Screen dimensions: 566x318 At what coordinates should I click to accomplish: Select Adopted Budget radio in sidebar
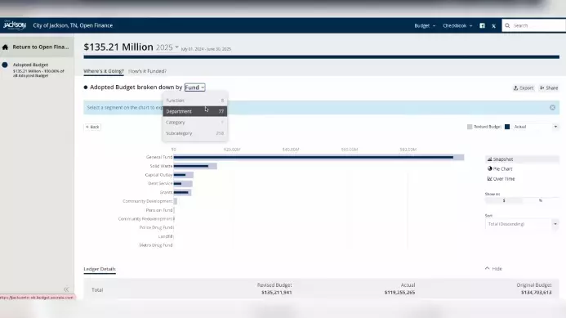click(5, 65)
